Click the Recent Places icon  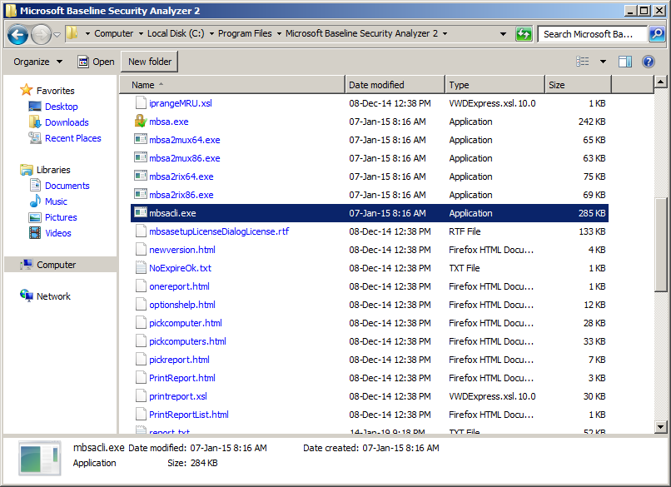click(35, 138)
